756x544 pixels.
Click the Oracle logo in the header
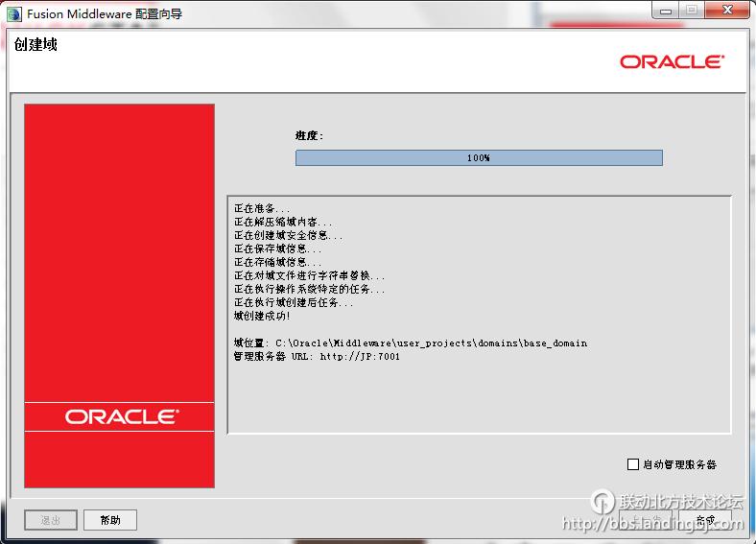coord(671,61)
